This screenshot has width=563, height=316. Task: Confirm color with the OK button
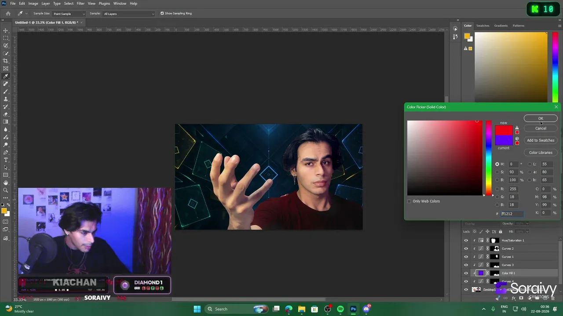coord(541,118)
